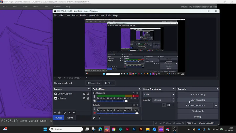Image resolution: width=236 pixels, height=133 pixels.
Task: Open Test menu in Chart Editor window
Action: (x=46, y=7)
